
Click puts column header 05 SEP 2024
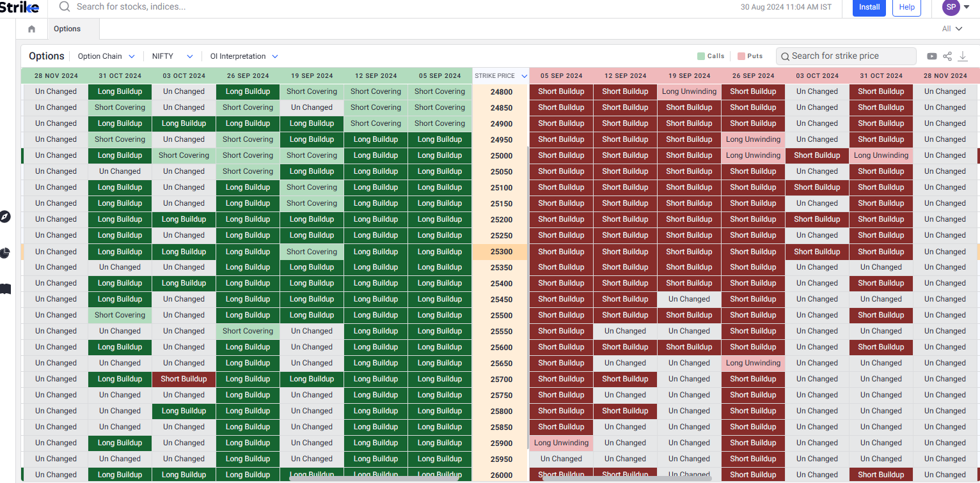[561, 76]
